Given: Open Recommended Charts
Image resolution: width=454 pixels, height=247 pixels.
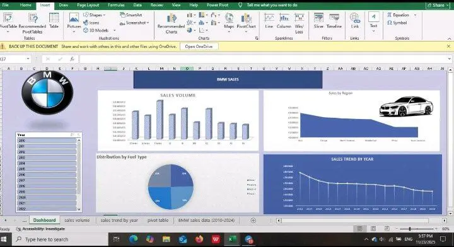Looking at the screenshot, I should pos(171,23).
